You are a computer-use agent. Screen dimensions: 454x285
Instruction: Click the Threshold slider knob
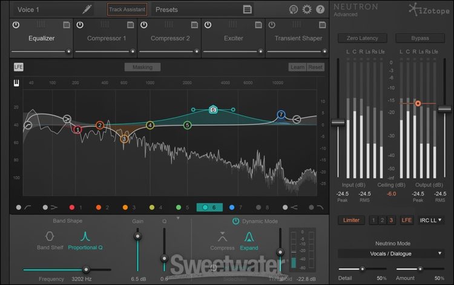pos(280,252)
